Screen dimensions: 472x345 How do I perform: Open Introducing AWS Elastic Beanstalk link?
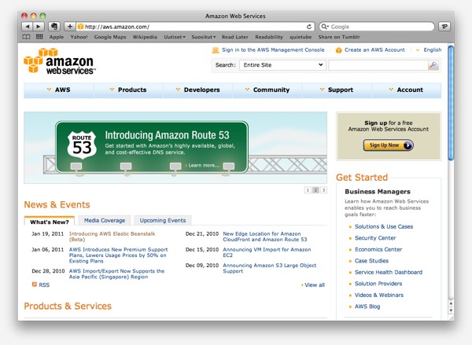click(116, 233)
